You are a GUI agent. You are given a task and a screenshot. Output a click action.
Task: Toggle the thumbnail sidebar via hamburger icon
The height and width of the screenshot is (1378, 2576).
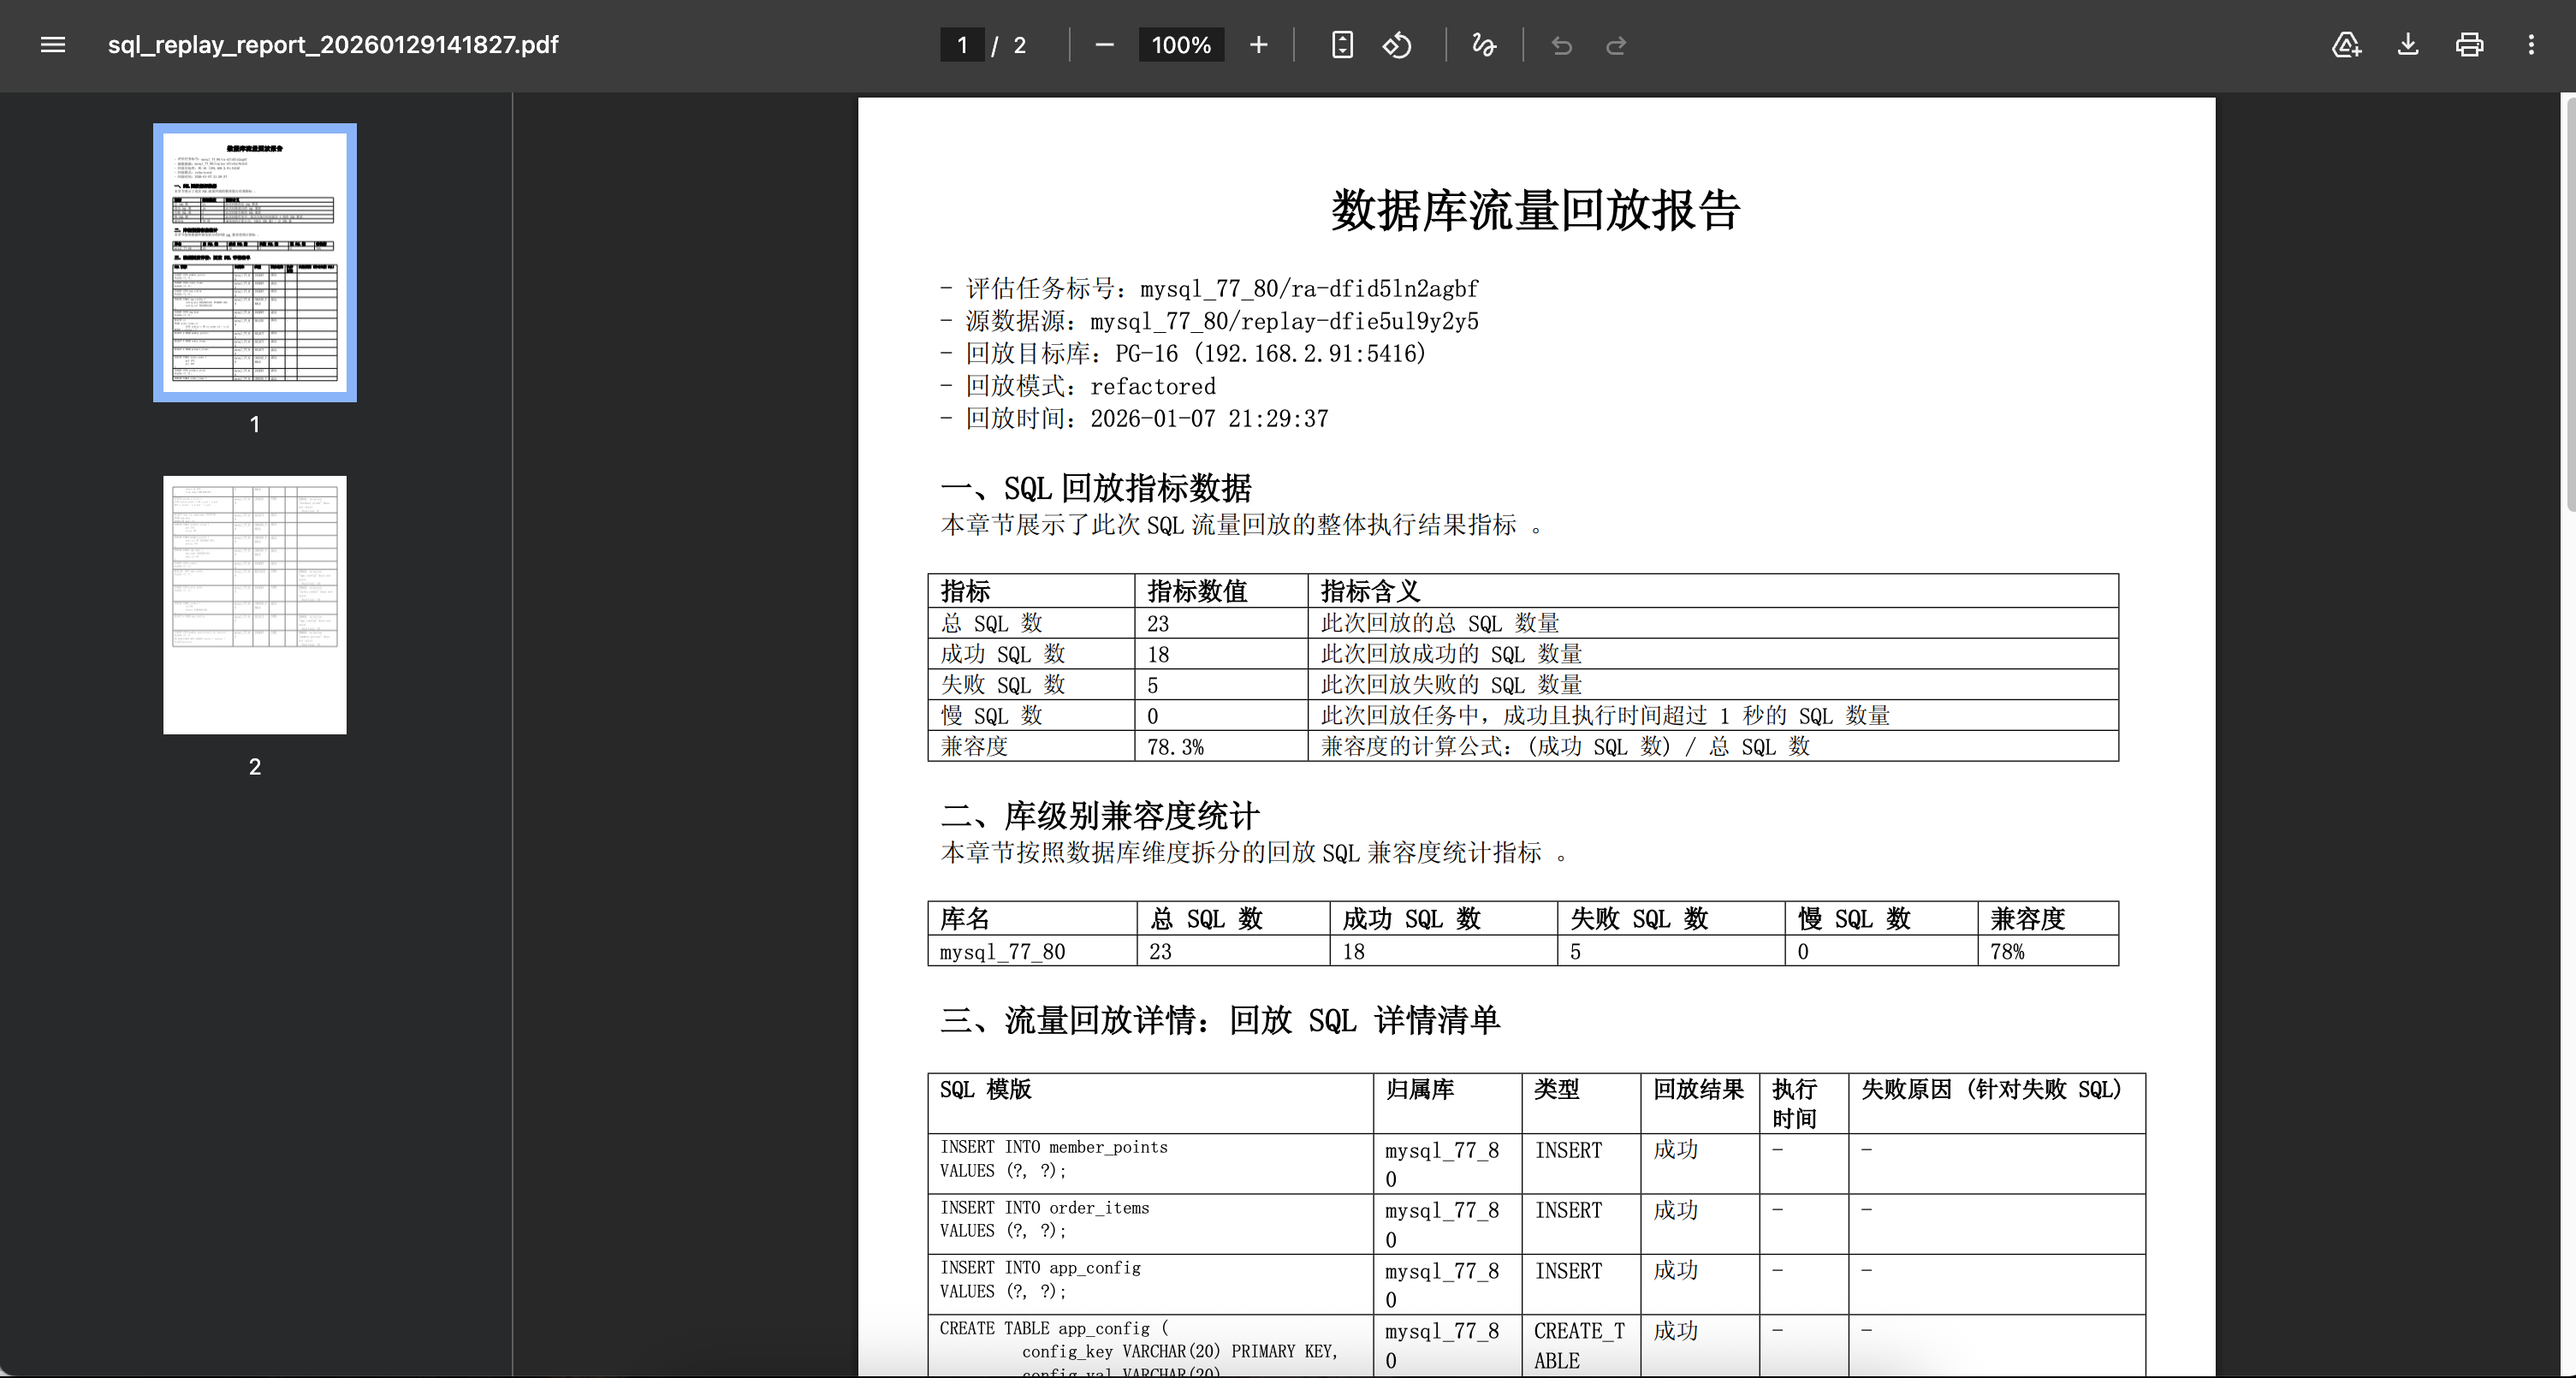pos(52,45)
